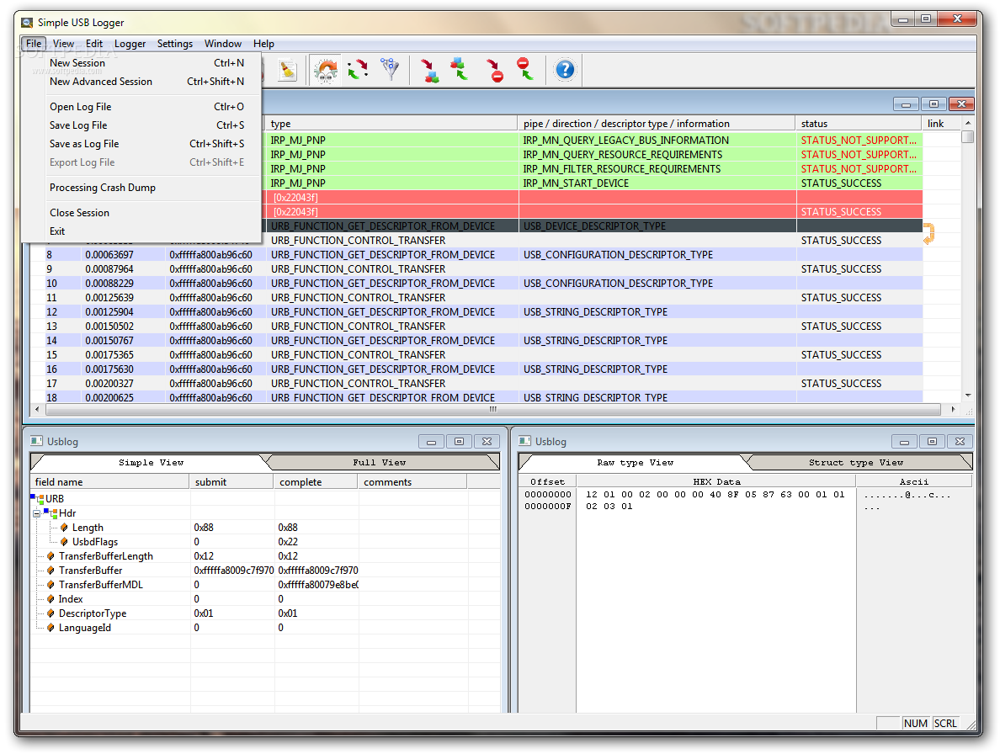Click the red-green swap arrows toolbar icon
This screenshot has width=1000, height=754.
358,70
